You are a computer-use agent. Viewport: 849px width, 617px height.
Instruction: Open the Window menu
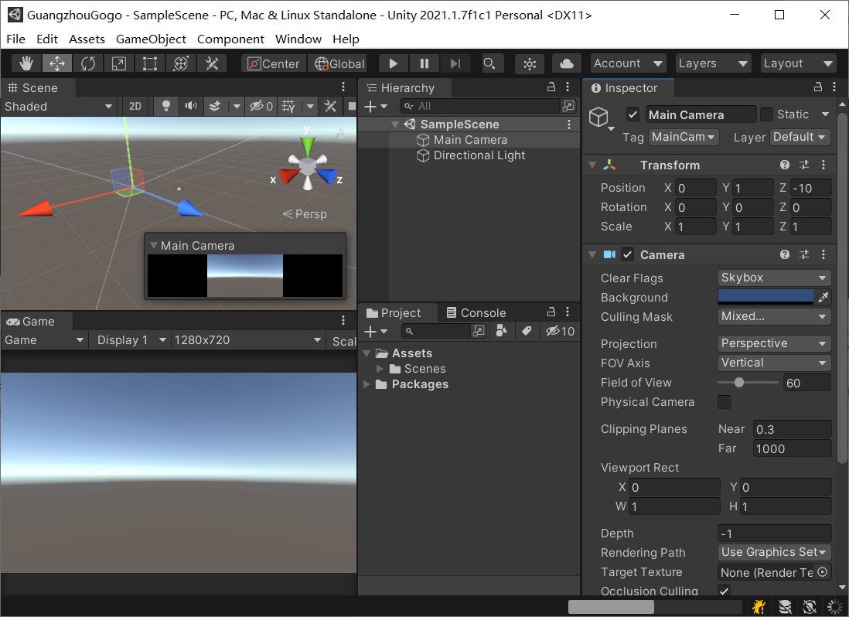pos(298,39)
